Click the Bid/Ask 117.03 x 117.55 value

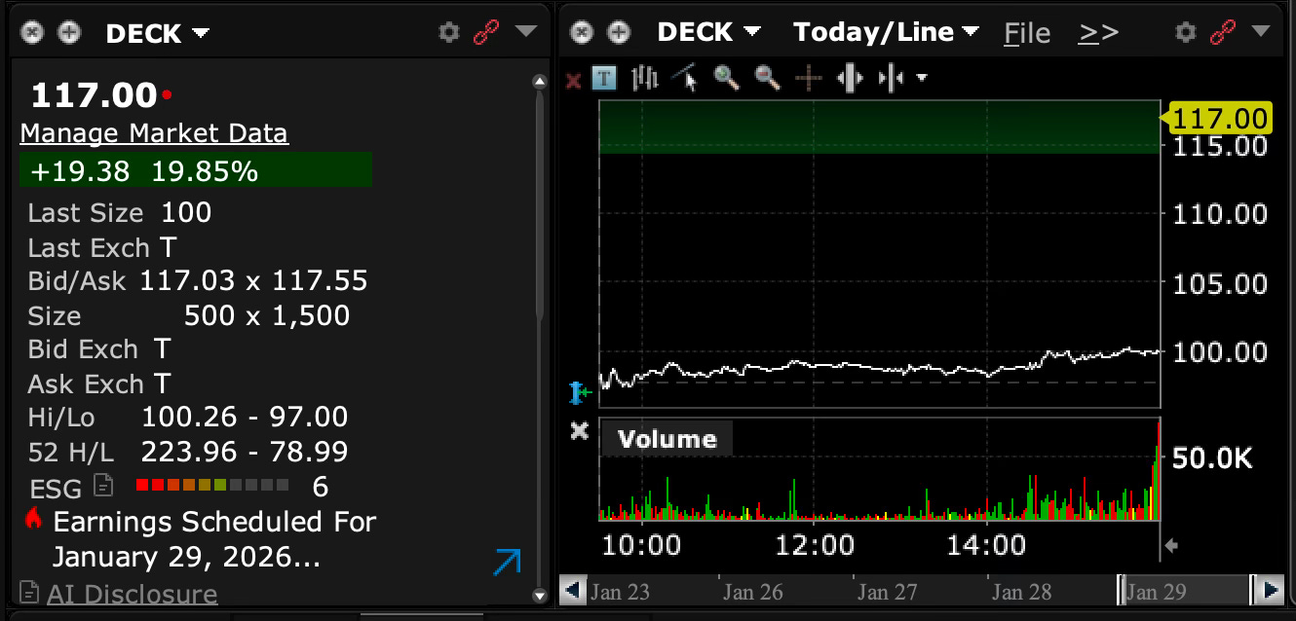click(253, 281)
